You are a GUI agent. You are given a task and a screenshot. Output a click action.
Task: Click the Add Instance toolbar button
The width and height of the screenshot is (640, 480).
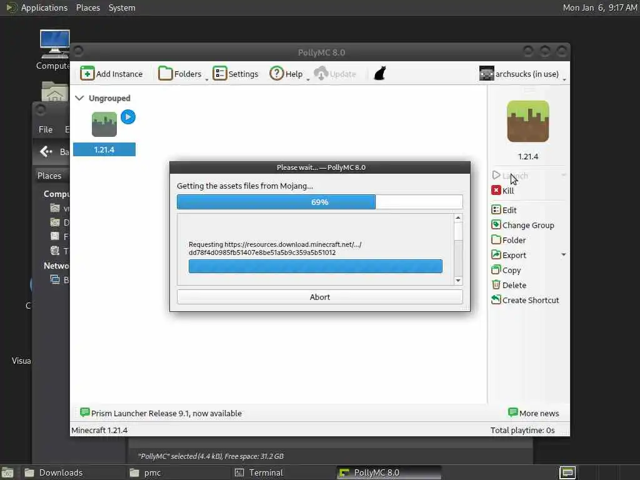[111, 74]
